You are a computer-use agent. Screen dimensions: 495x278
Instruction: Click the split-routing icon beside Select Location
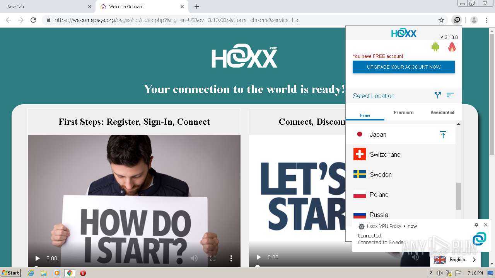[x=437, y=95]
